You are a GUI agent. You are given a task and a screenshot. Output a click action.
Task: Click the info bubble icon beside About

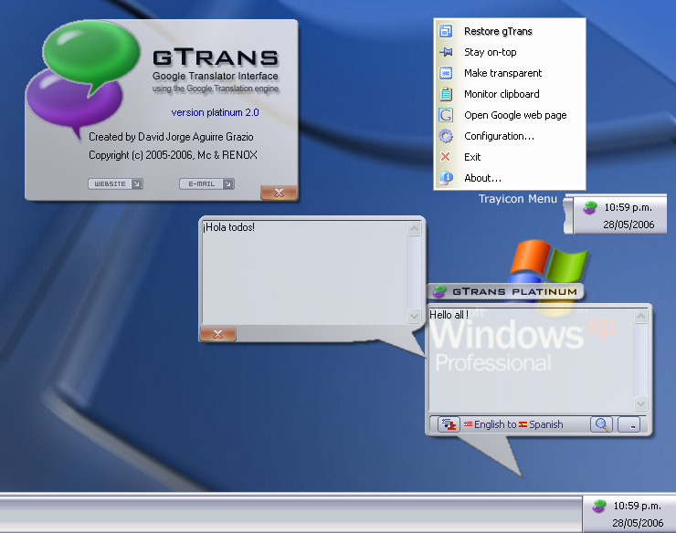click(x=446, y=178)
